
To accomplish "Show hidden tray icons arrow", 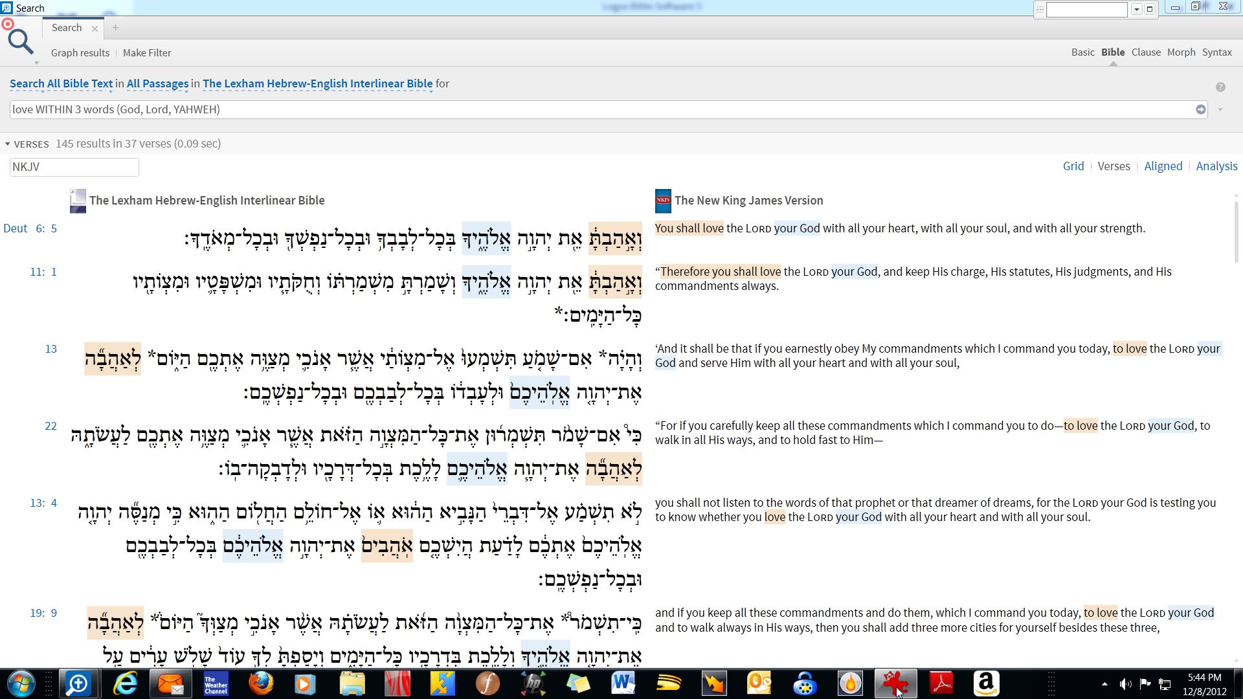I will (x=1104, y=684).
